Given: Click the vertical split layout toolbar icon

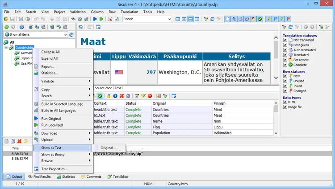Looking at the screenshot, I should (197, 19).
